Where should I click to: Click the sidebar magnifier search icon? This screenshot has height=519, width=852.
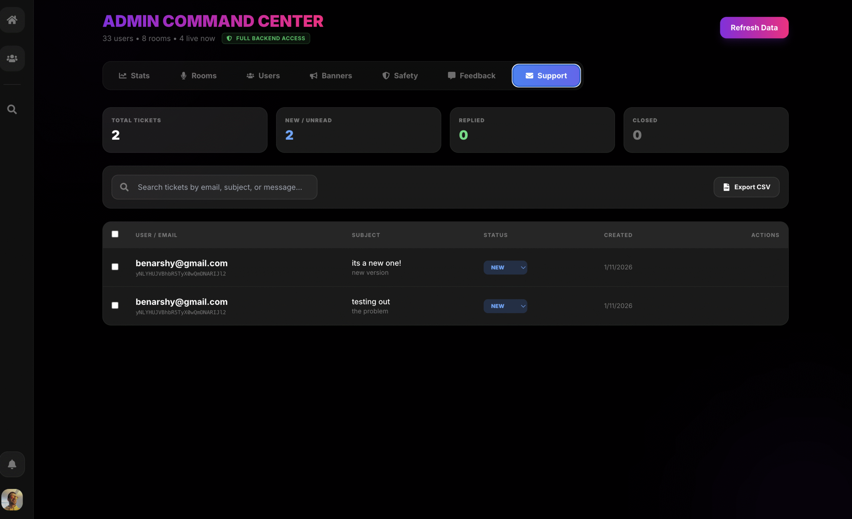[x=12, y=109]
